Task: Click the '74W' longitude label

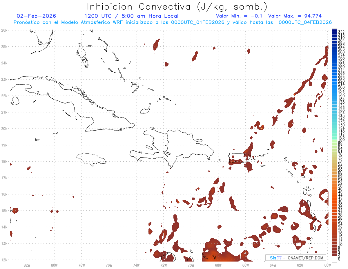Action: coord(136,265)
